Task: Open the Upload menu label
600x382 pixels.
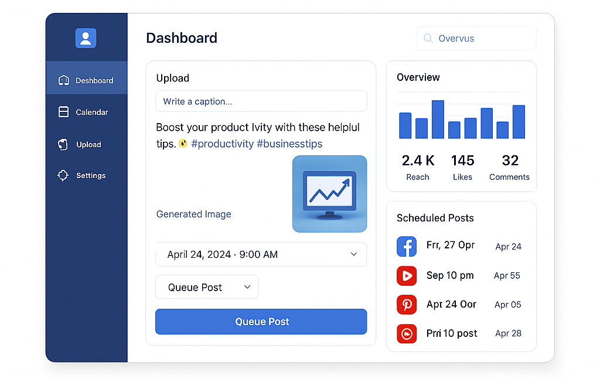Action: point(89,144)
